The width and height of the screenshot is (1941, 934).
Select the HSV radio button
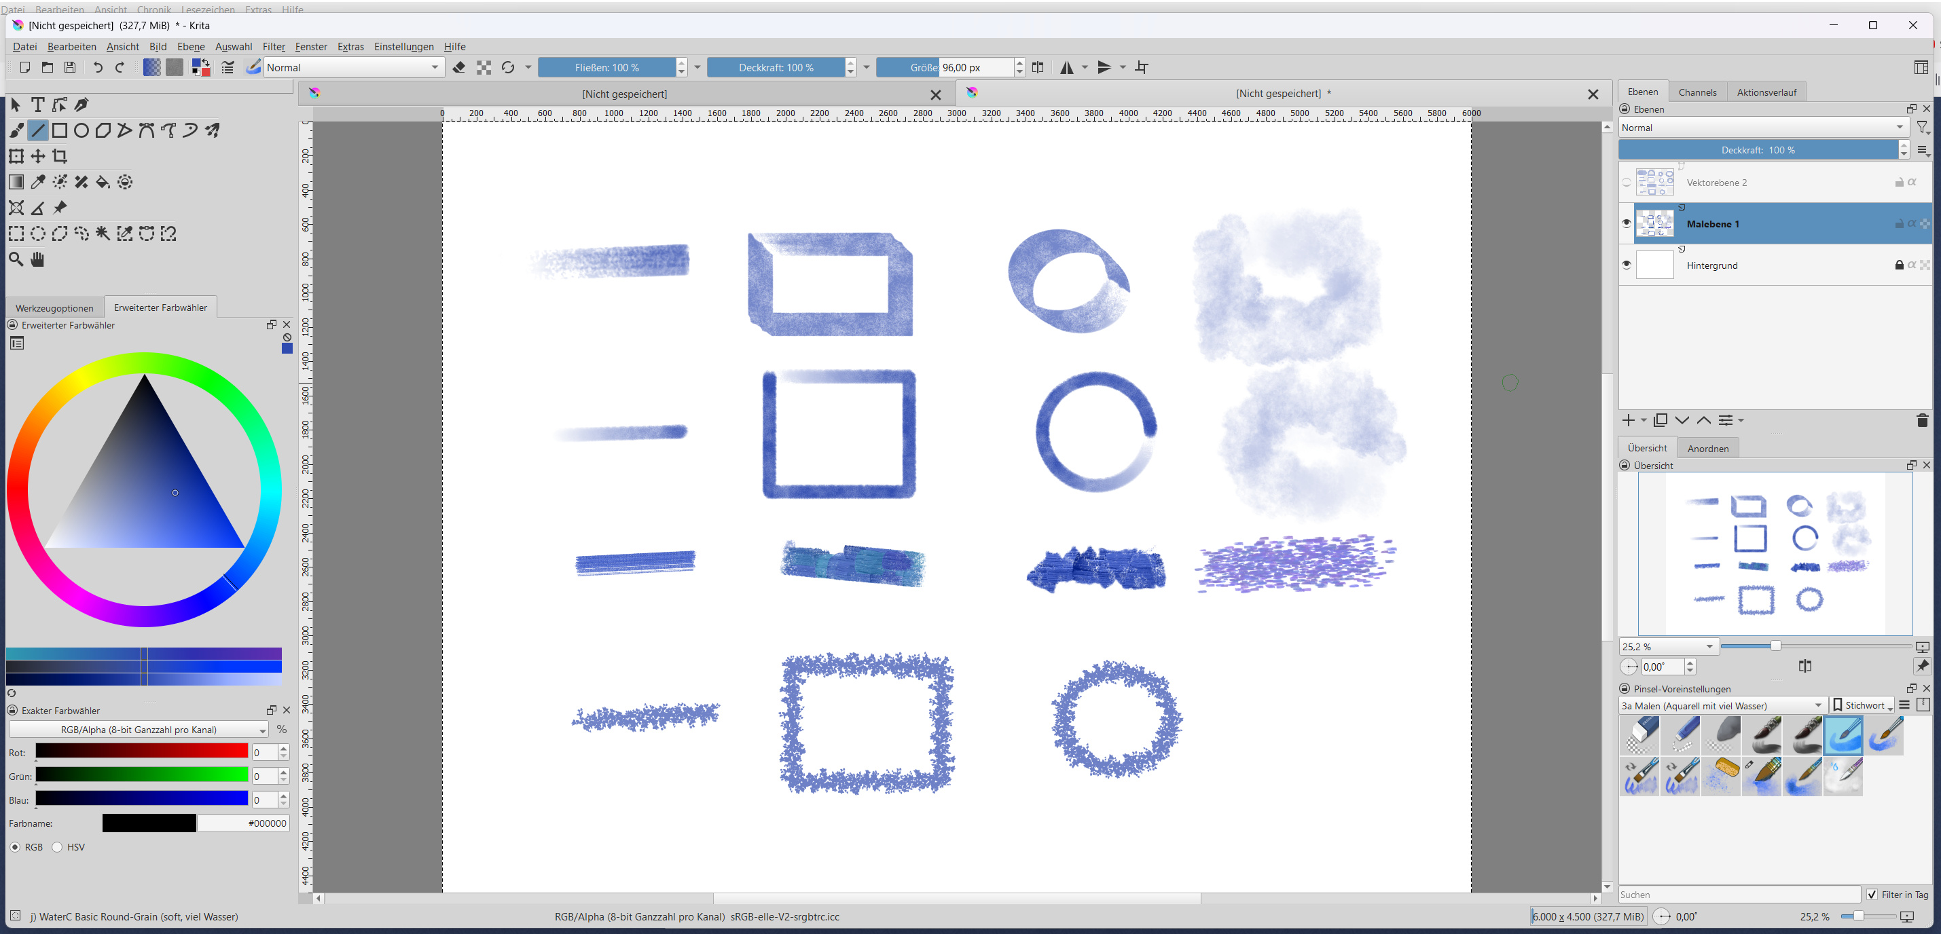pyautogui.click(x=57, y=847)
